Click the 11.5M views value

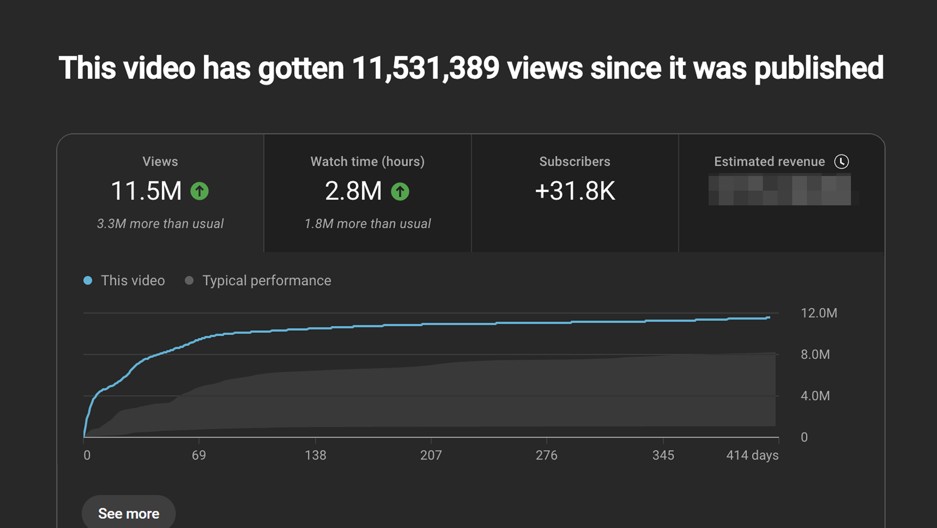click(x=146, y=191)
